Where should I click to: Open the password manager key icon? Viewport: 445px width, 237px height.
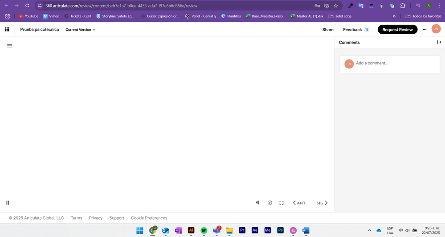point(317,6)
